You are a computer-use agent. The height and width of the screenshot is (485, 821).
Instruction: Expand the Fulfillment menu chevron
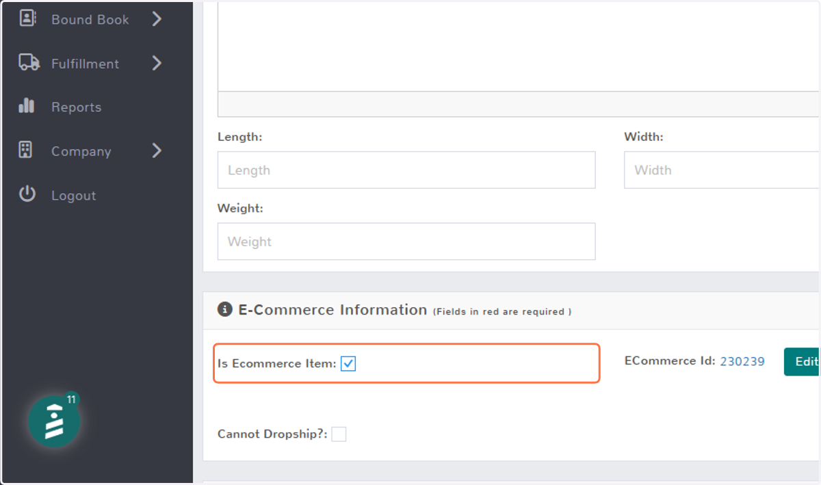click(157, 63)
